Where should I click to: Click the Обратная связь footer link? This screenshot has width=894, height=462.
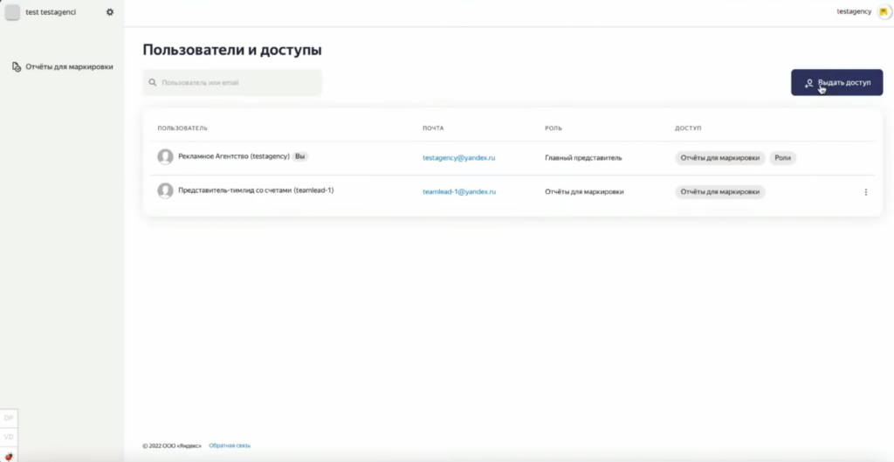pyautogui.click(x=230, y=445)
